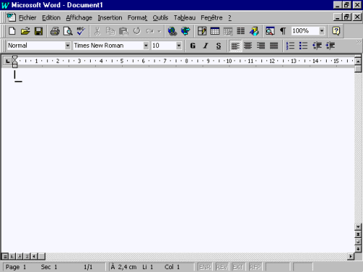363x272 pixels.
Task: Insert a table from toolbar
Action: point(215,31)
